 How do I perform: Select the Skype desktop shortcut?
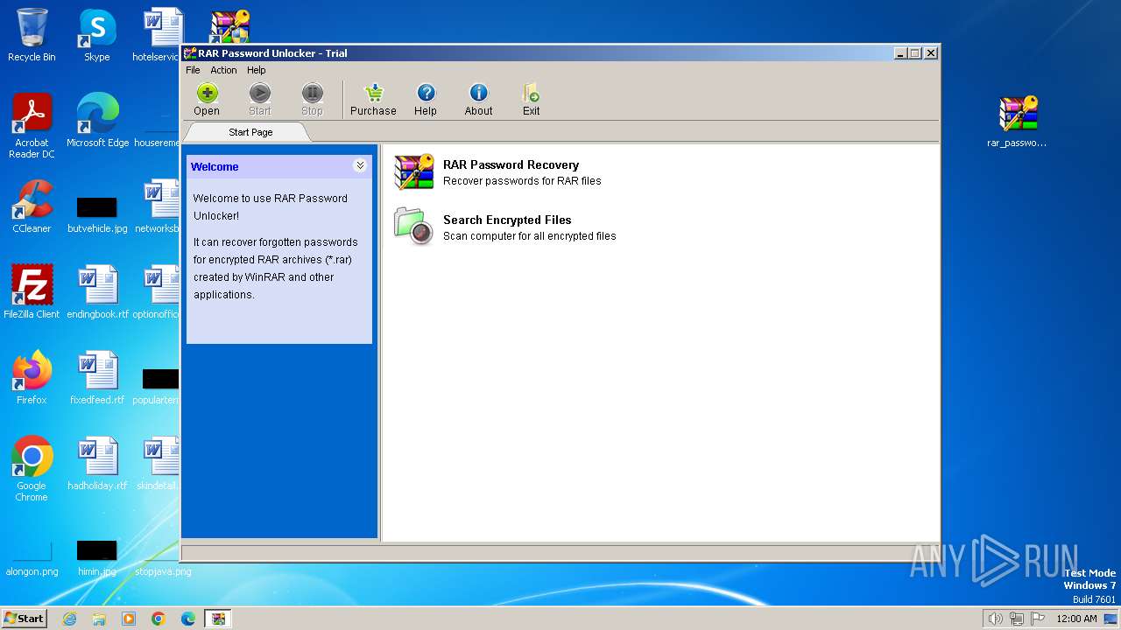[97, 35]
